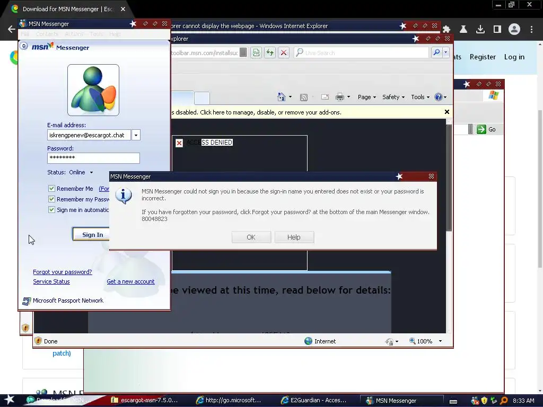Viewport: 543px width, 407px height.
Task: Toggle the Sign me in automatically checkbox
Action: tap(51, 210)
